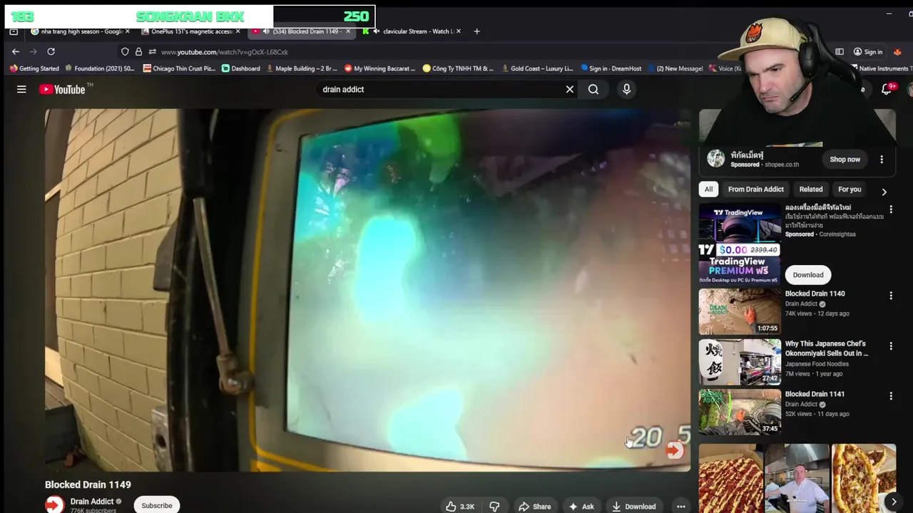913x513 pixels.
Task: Select the 'Related' filter chip
Action: coord(810,189)
